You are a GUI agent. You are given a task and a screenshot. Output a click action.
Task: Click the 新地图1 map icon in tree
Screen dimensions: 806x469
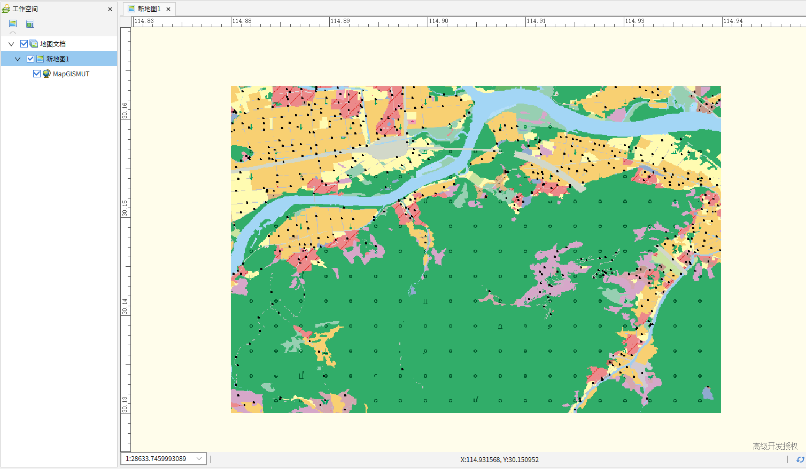pyautogui.click(x=40, y=59)
